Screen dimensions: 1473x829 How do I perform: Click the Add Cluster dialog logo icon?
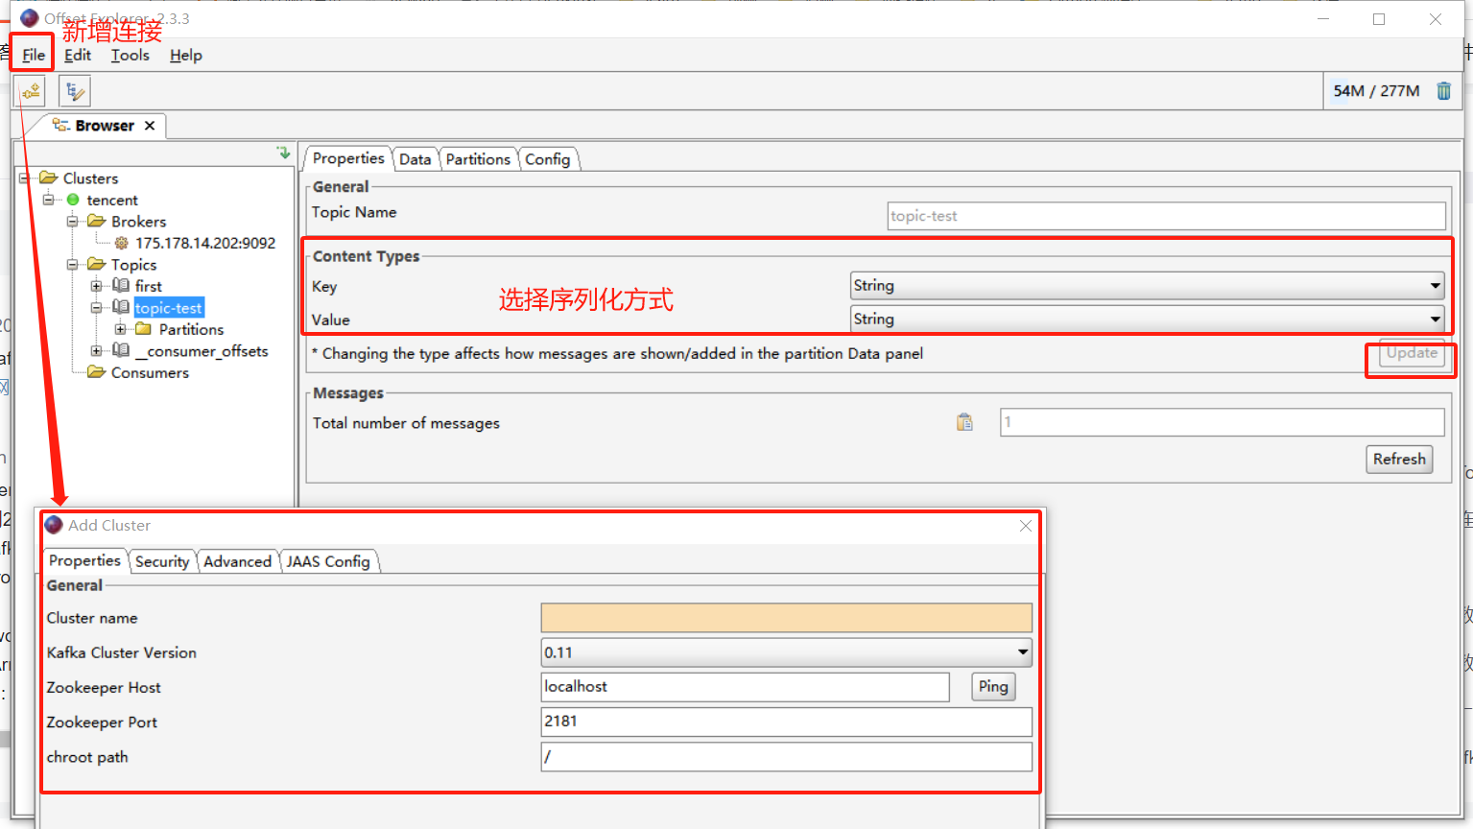(54, 525)
